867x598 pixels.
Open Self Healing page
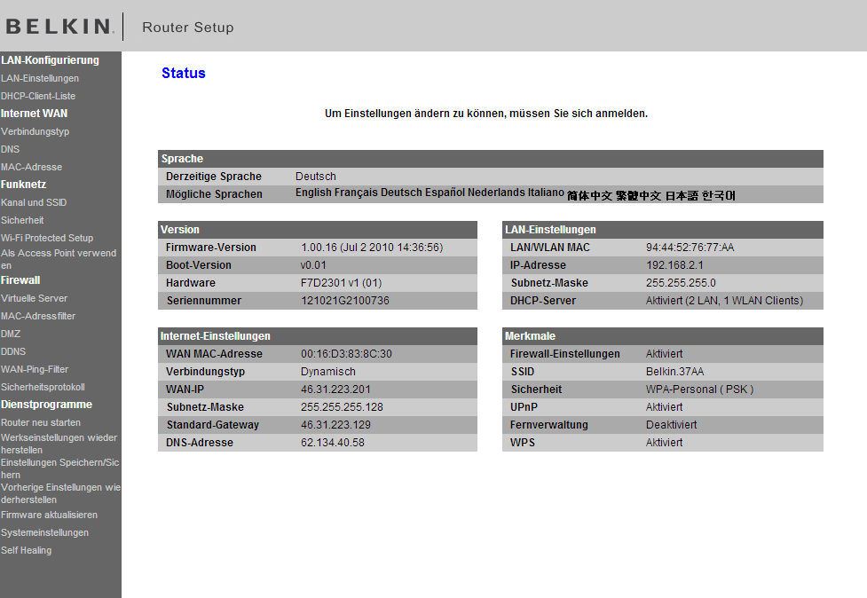(26, 550)
